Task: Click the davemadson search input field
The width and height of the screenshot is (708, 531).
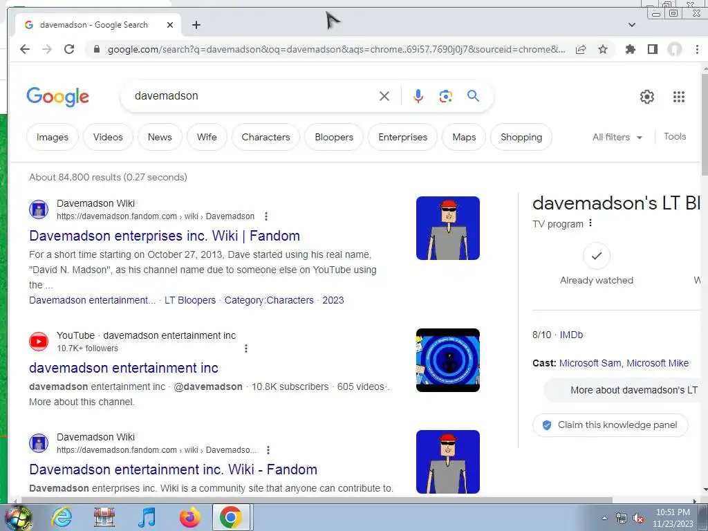Action: point(253,95)
